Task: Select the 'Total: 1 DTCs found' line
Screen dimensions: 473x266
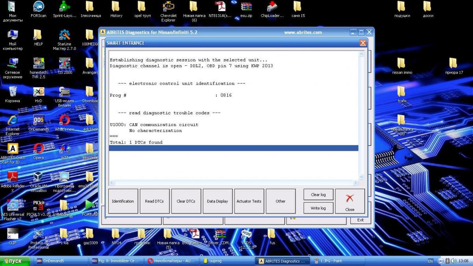Action: [136, 142]
